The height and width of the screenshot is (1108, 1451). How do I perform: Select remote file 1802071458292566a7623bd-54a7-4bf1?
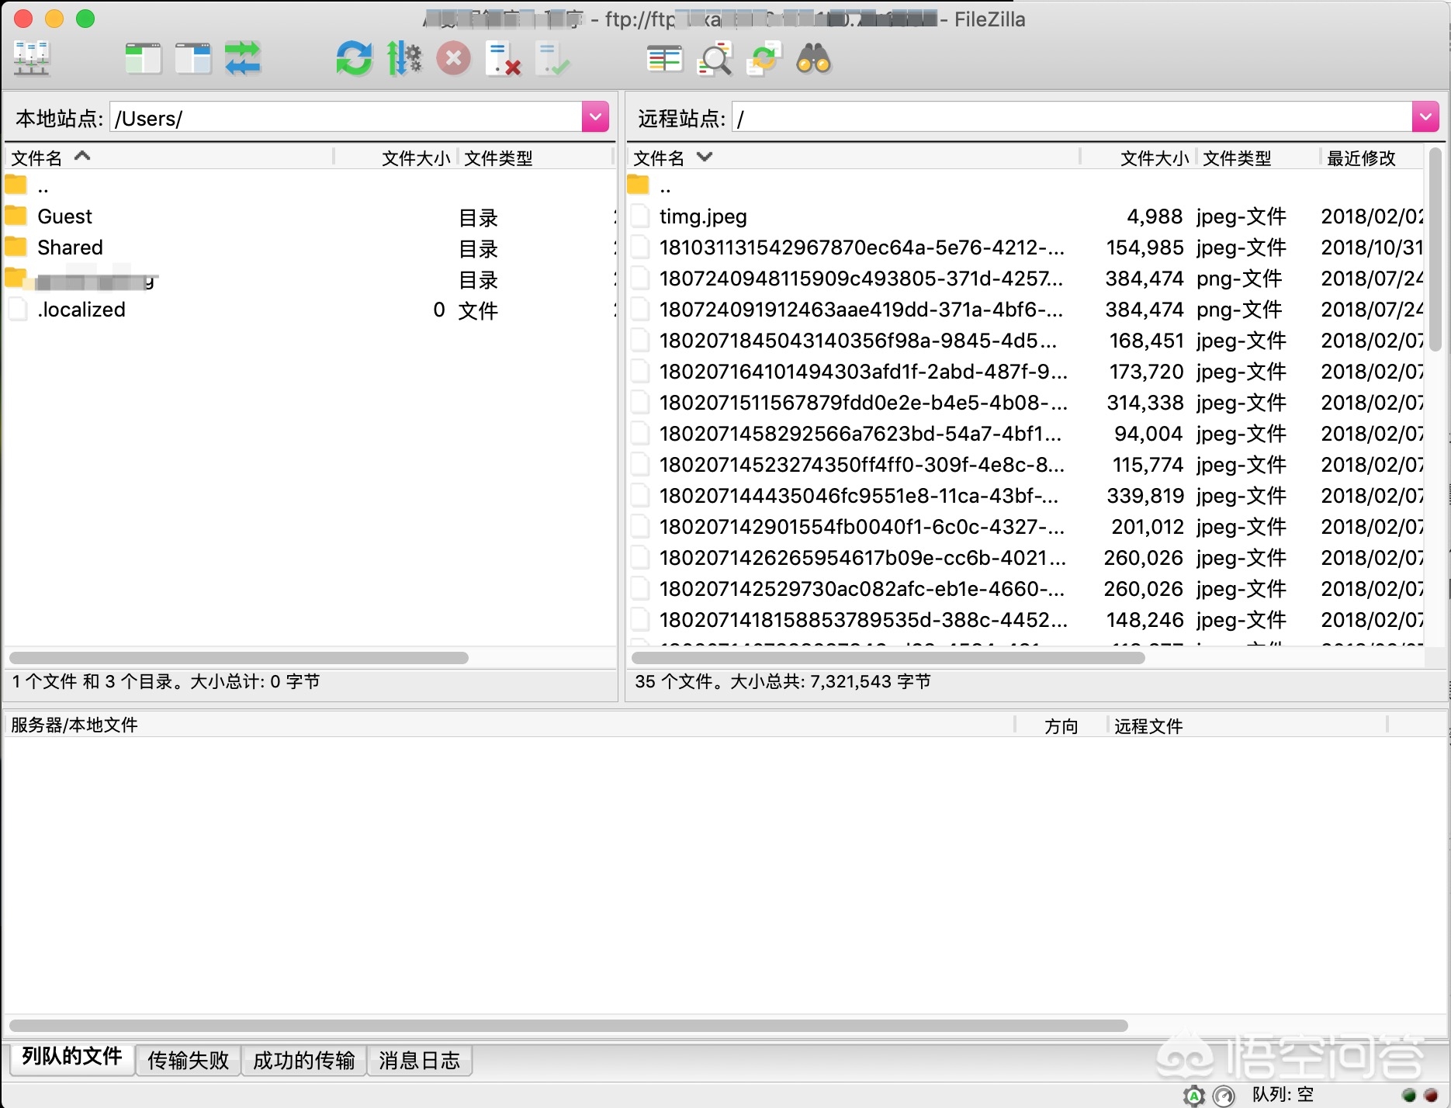coord(1025,434)
